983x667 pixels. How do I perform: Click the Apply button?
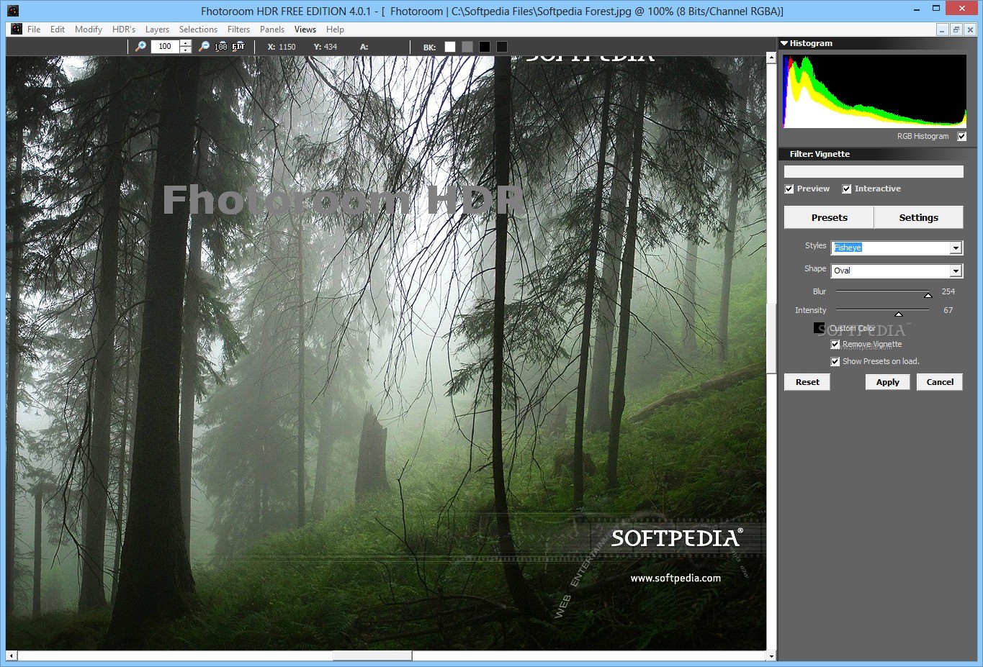[888, 382]
